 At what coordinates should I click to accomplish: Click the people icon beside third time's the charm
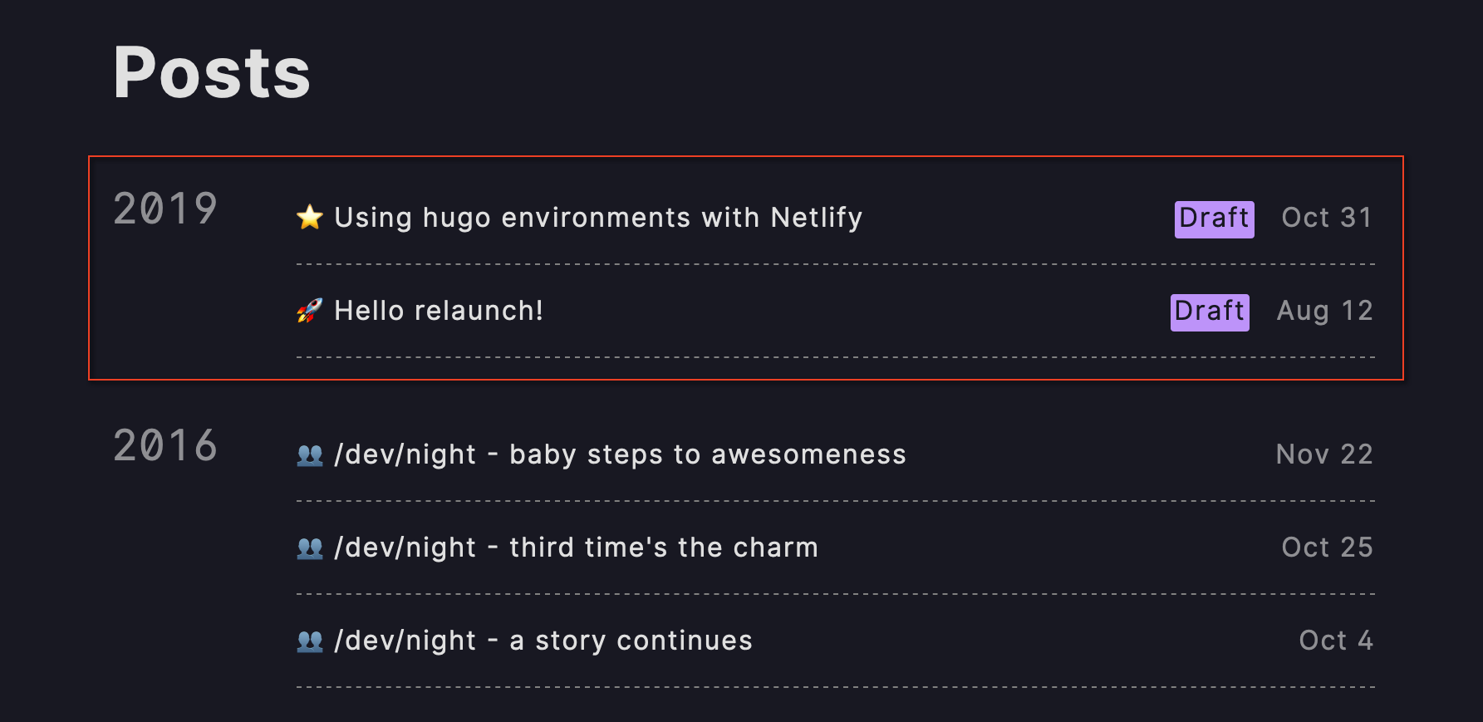click(x=310, y=548)
